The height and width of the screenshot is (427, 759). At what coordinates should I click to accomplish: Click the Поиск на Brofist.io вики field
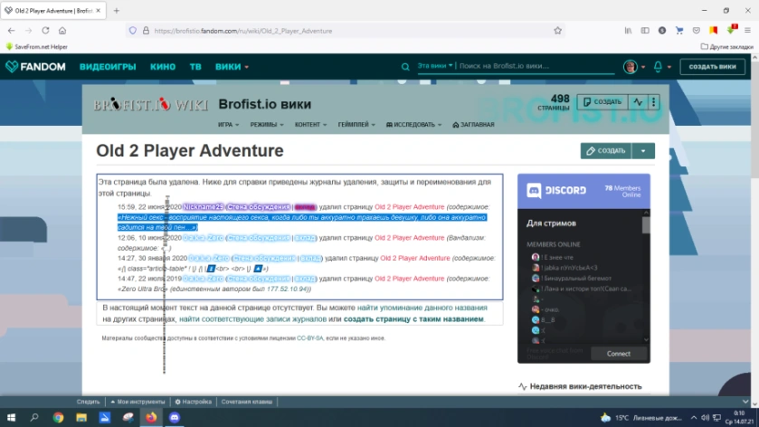pos(536,66)
